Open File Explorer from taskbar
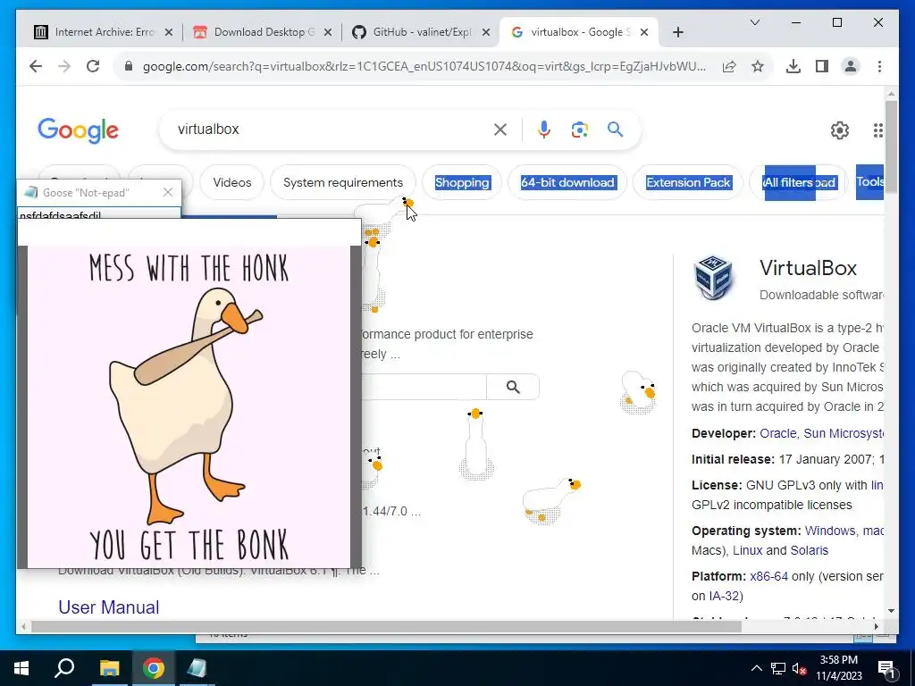 pos(109,668)
